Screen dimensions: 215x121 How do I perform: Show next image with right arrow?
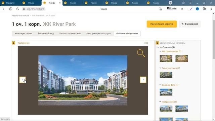(x=143, y=80)
